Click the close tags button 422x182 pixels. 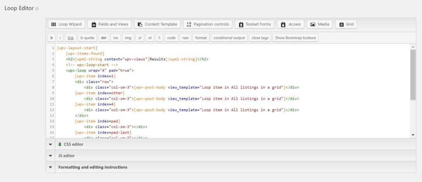point(260,38)
